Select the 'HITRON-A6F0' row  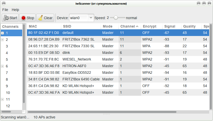[118, 66]
